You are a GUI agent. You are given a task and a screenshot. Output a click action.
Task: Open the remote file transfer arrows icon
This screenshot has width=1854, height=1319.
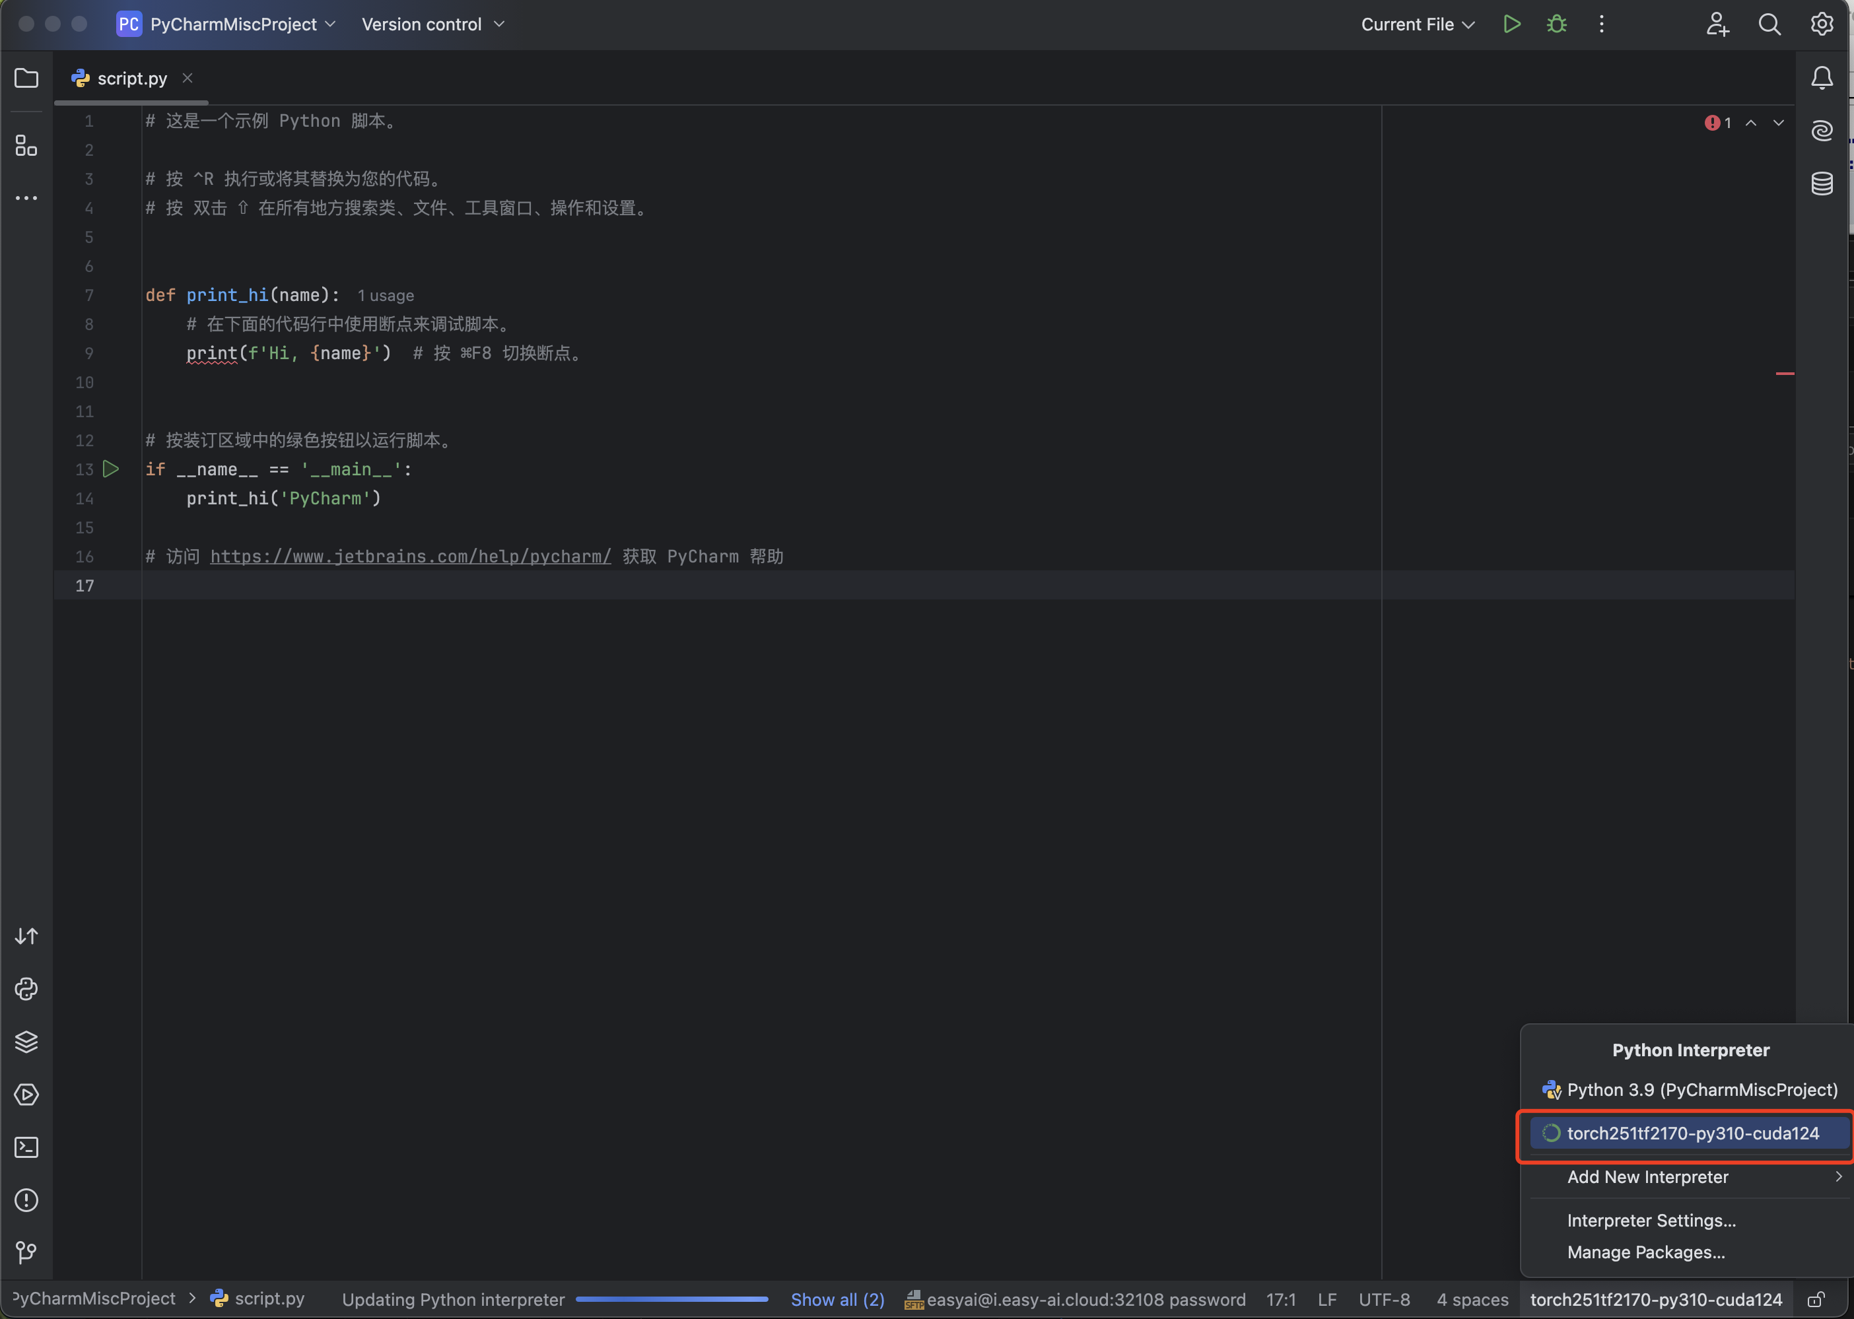pos(27,937)
